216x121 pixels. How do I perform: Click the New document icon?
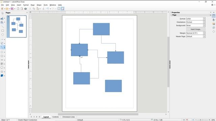coord(2,9)
